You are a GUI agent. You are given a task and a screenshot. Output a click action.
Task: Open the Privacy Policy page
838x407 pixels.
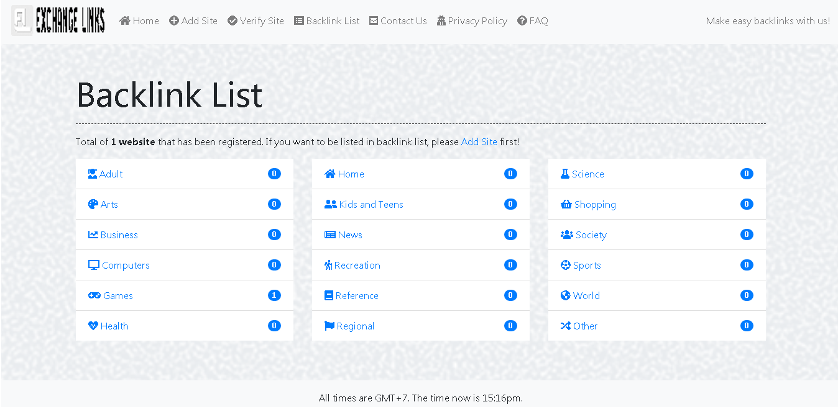(472, 20)
